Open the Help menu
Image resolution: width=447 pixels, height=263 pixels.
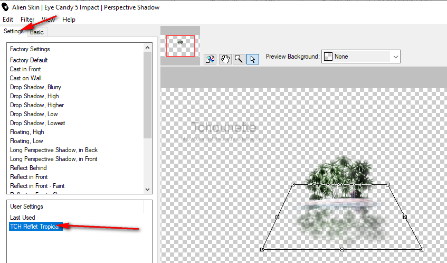69,20
